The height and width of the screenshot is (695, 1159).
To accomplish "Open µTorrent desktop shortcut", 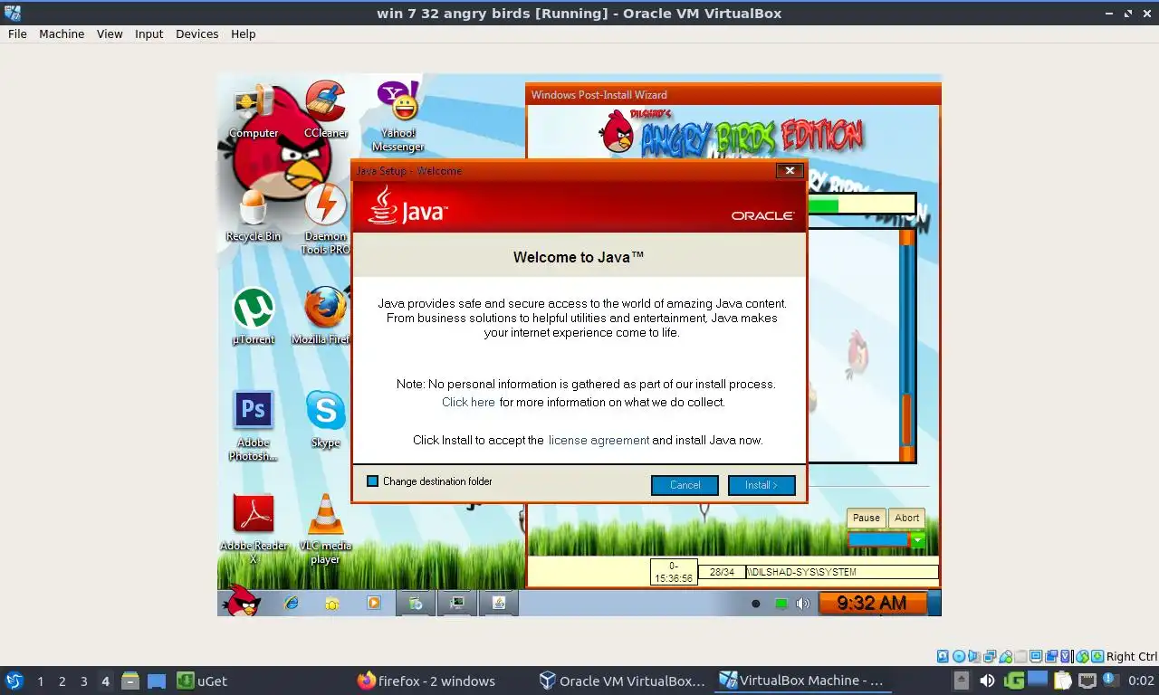I will coord(254,317).
